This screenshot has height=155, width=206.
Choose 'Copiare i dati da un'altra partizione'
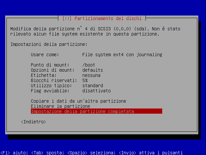[x=78, y=101]
